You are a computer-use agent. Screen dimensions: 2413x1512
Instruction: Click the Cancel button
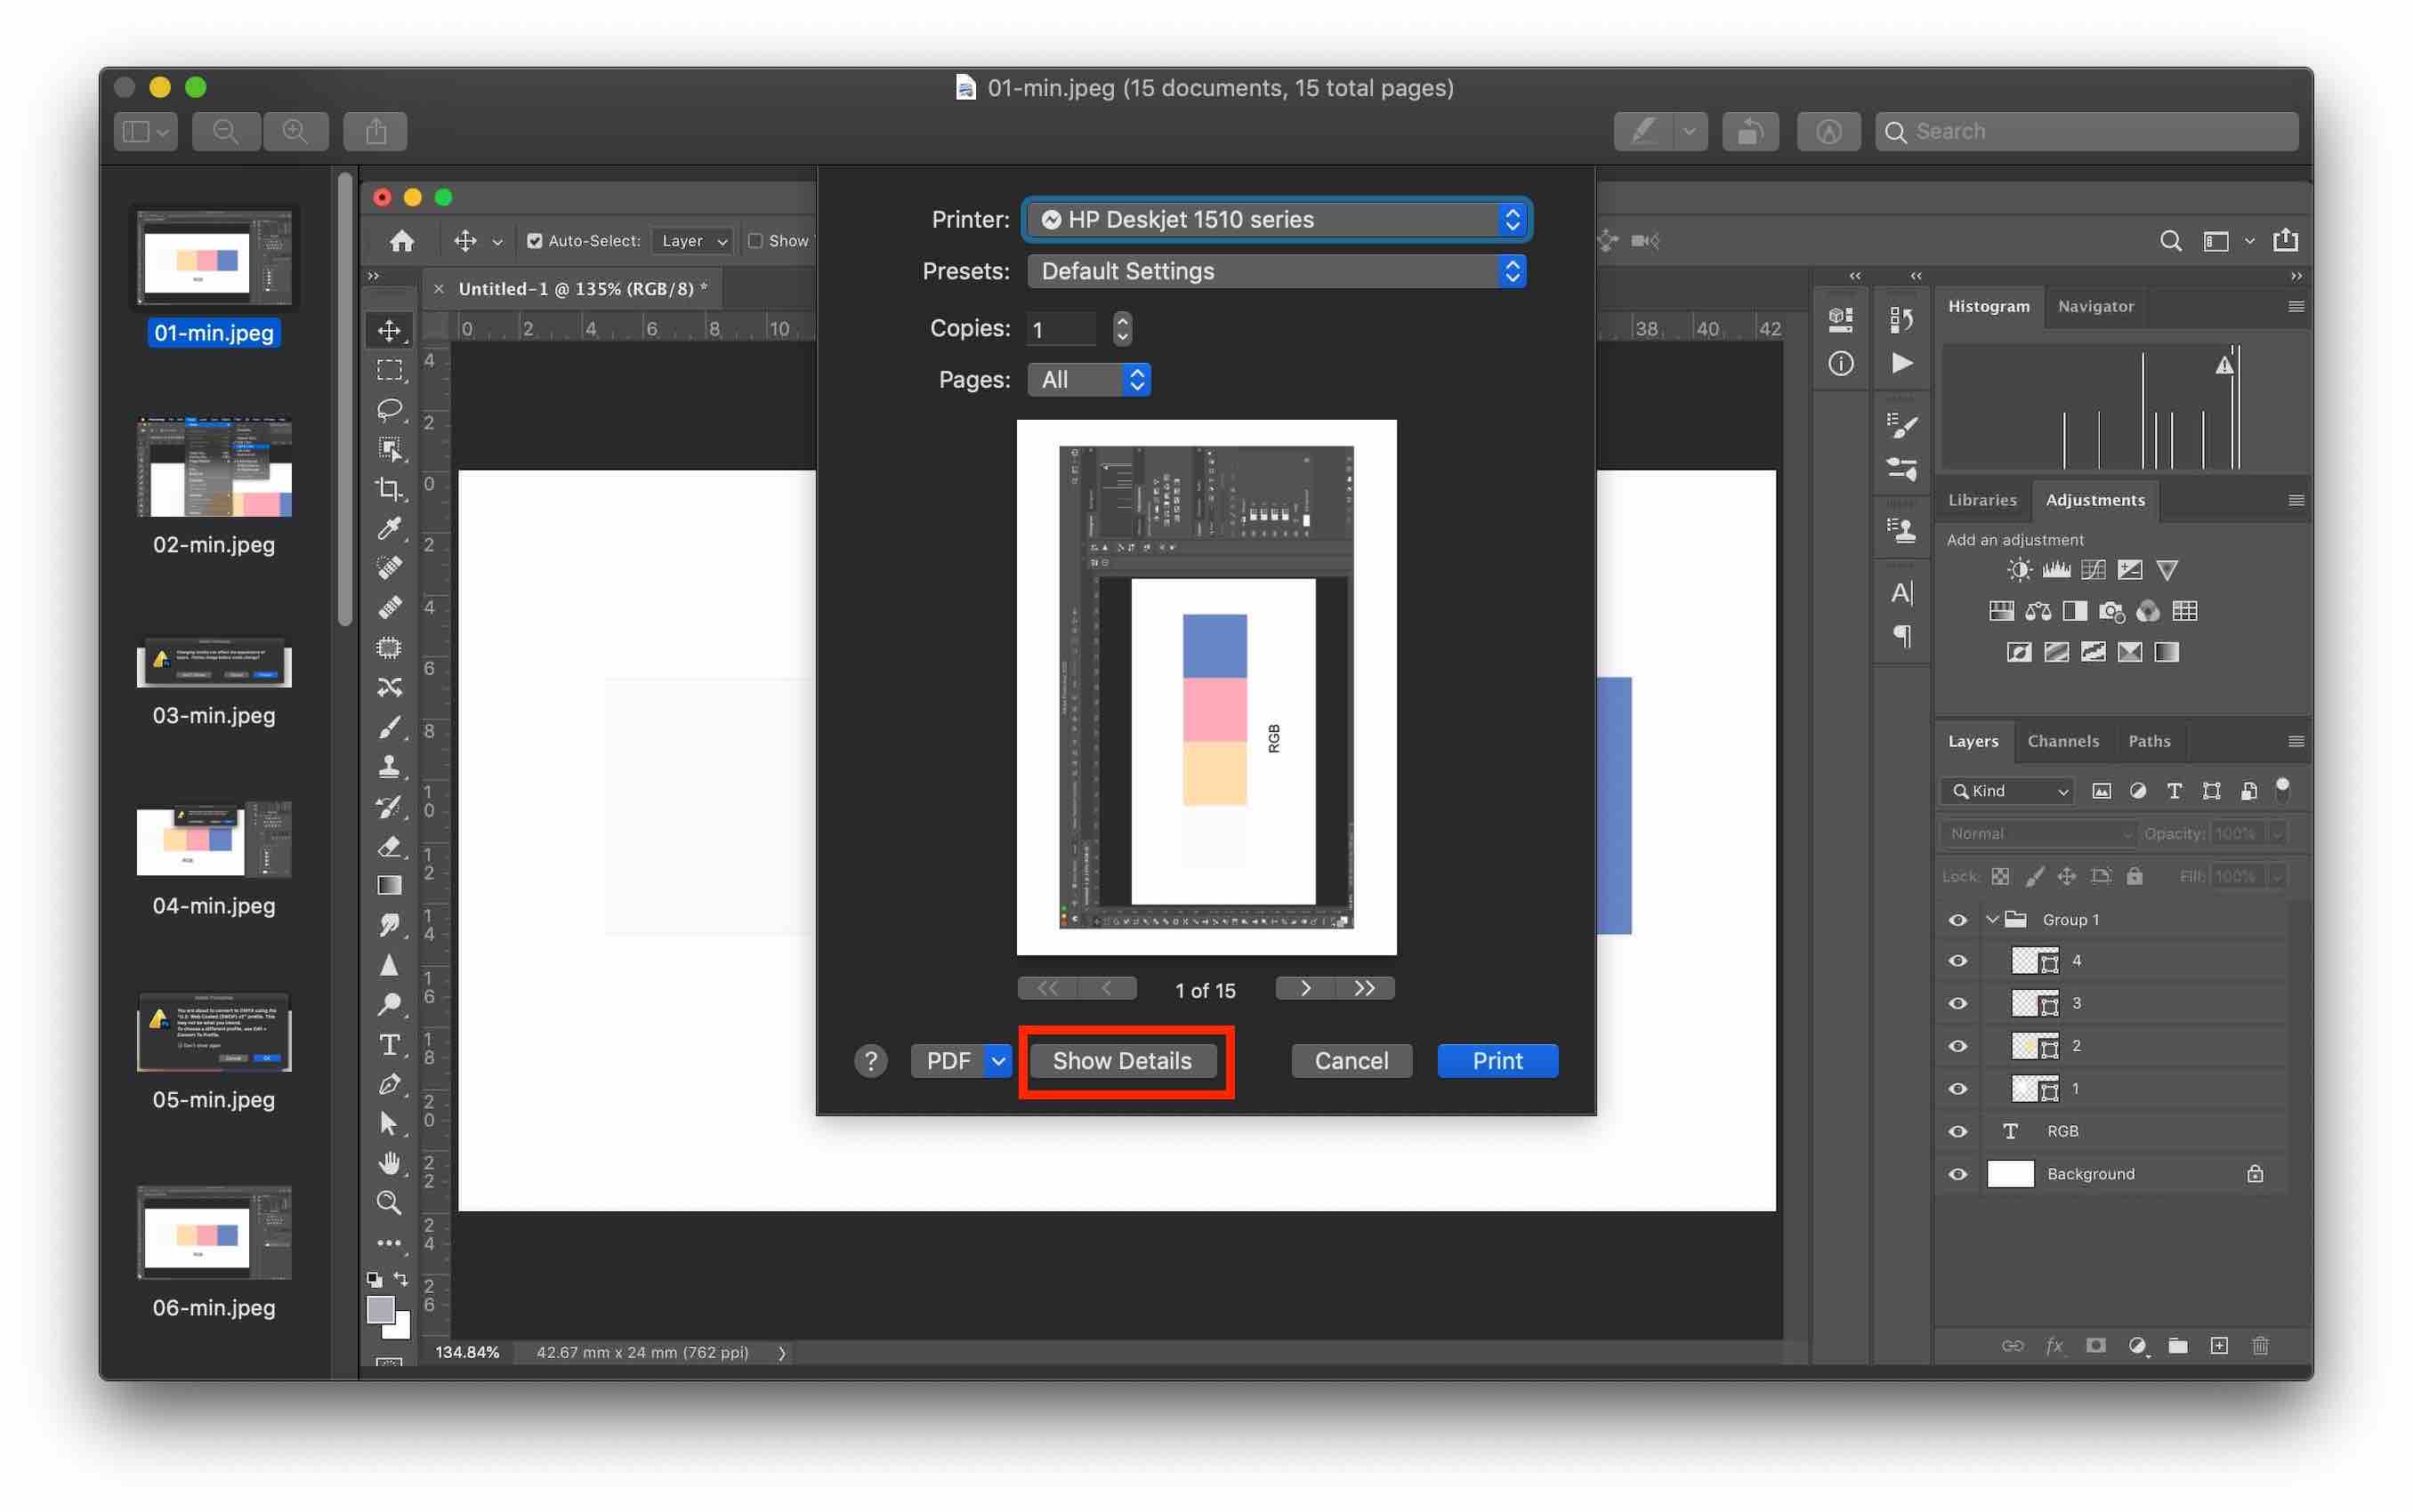tap(1351, 1061)
